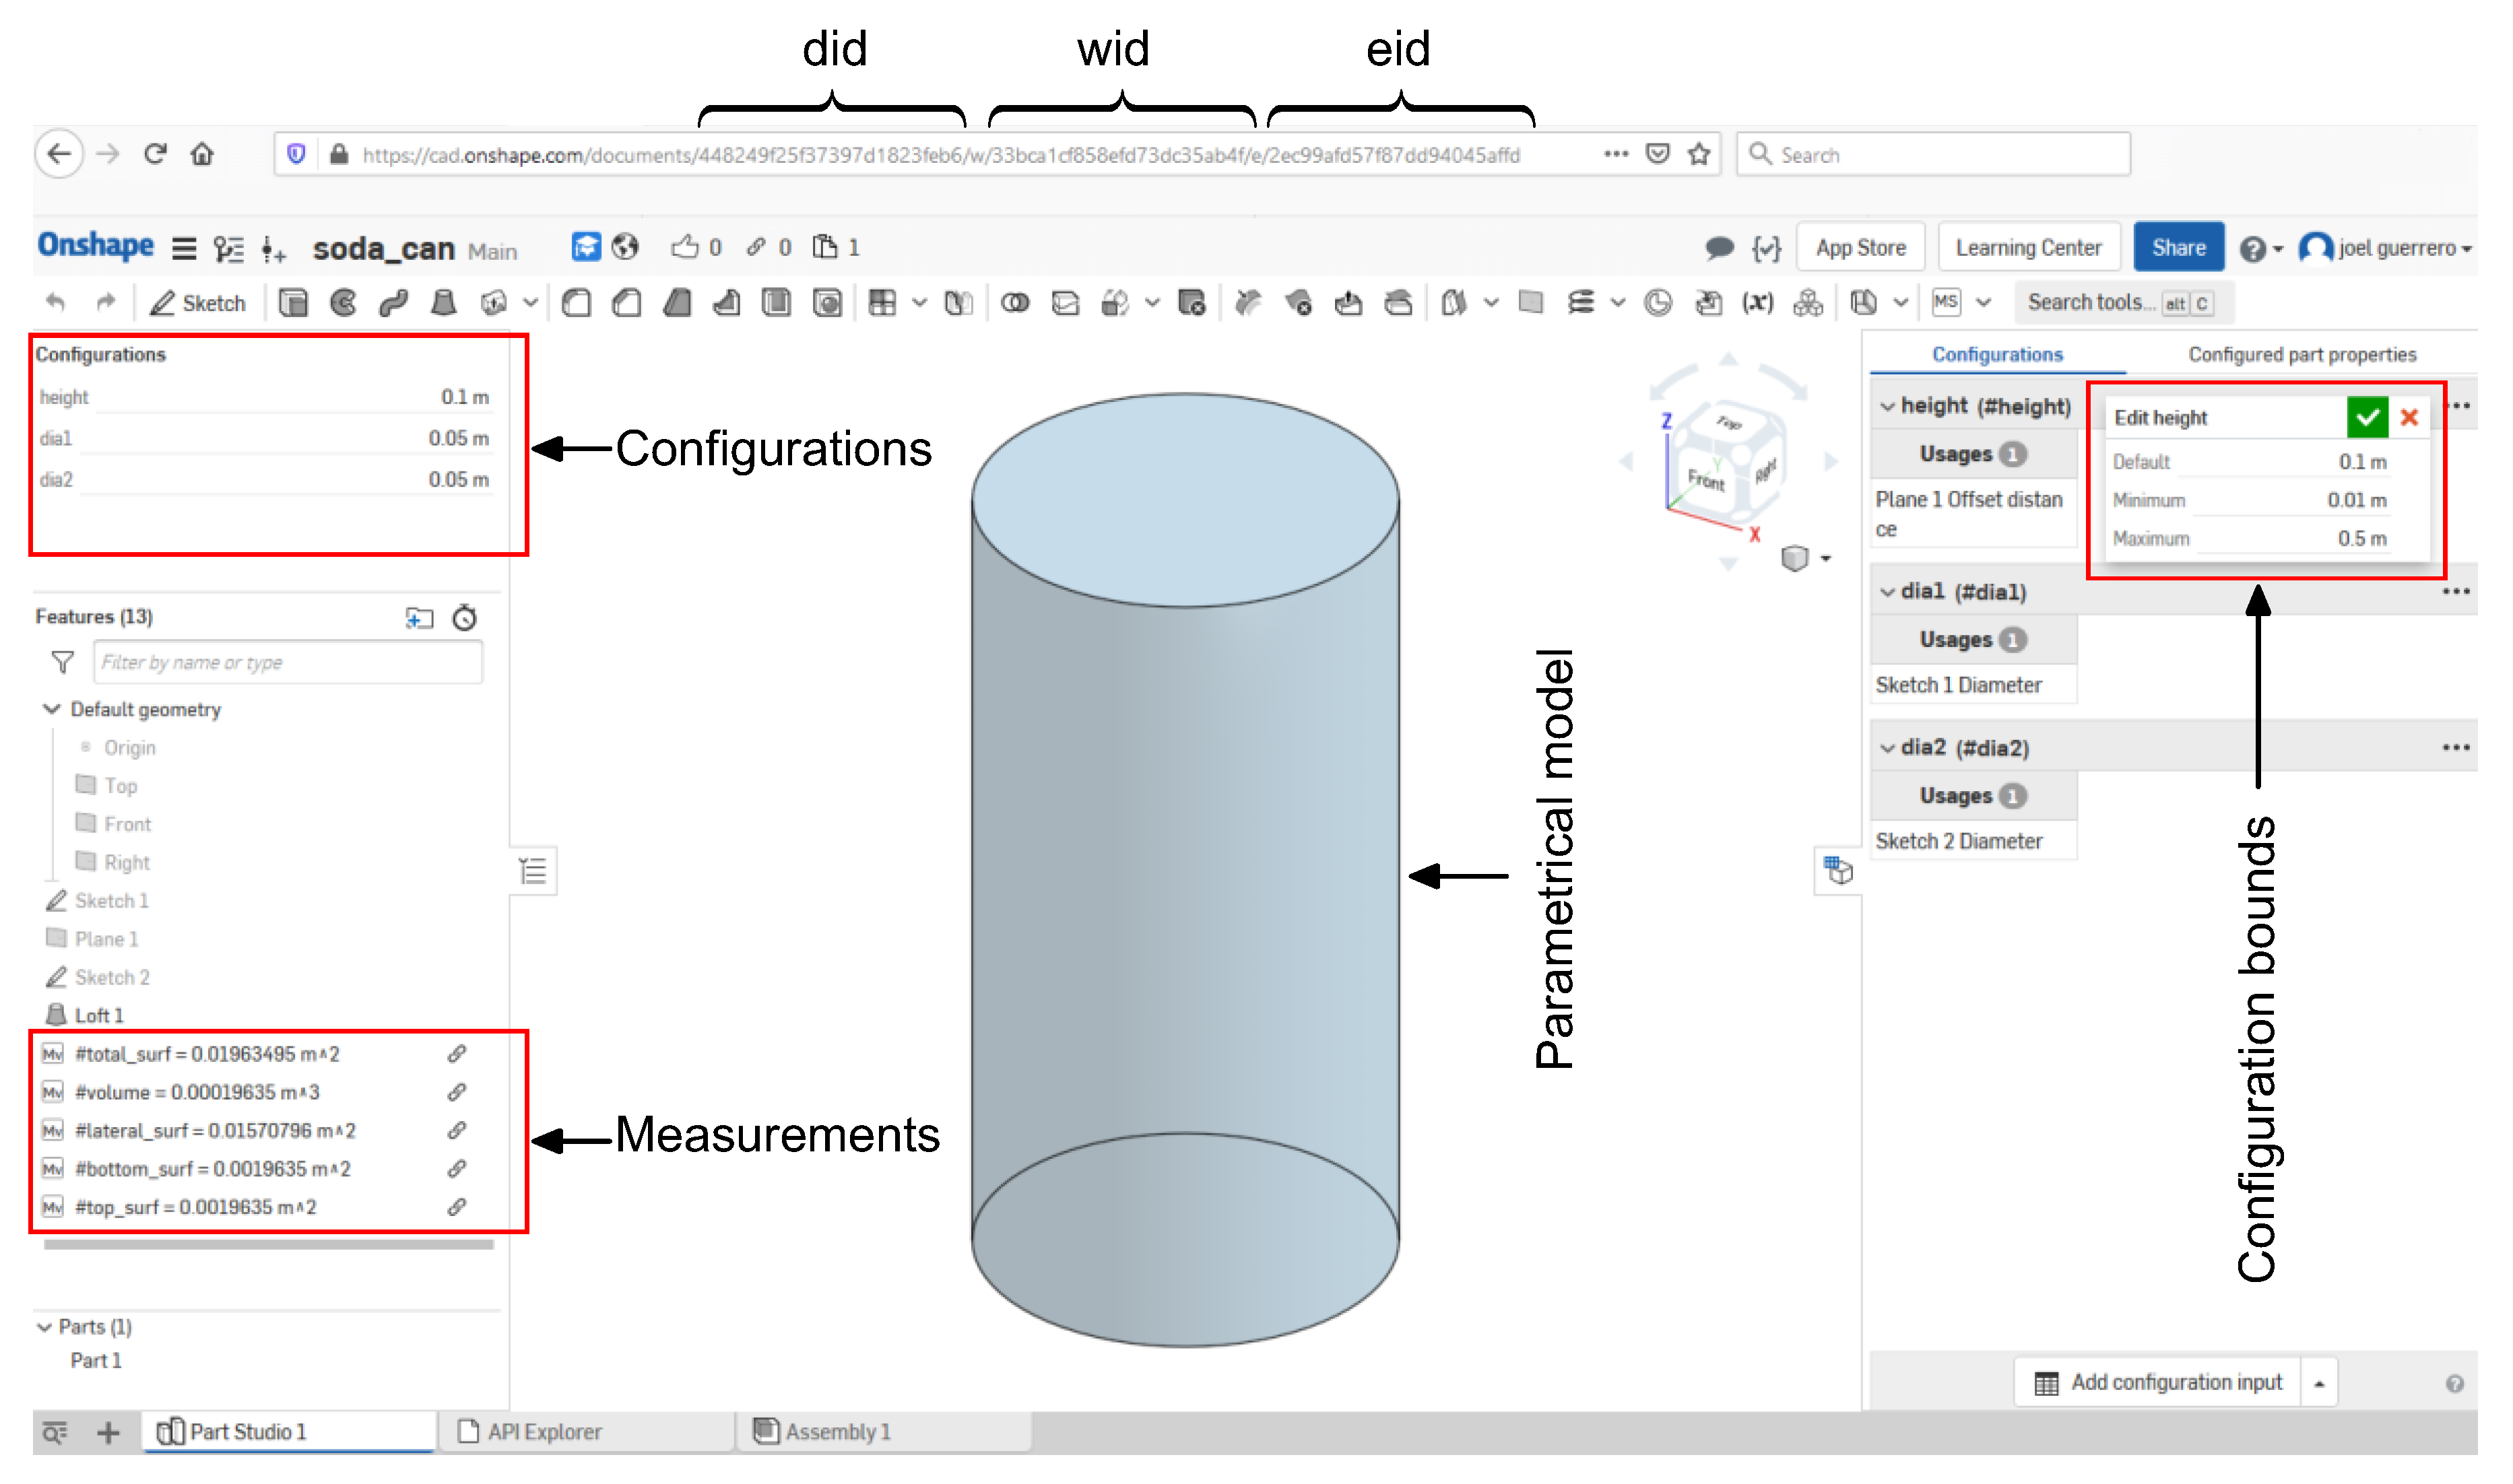Collapse the dia1 (#dia1) configuration section

pyautogui.click(x=1887, y=592)
